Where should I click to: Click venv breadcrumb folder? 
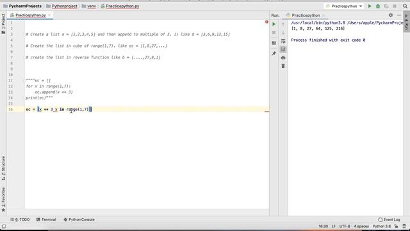[x=89, y=6]
